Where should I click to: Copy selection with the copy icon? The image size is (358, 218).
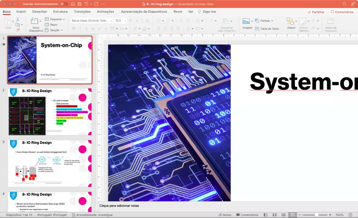tap(18, 25)
